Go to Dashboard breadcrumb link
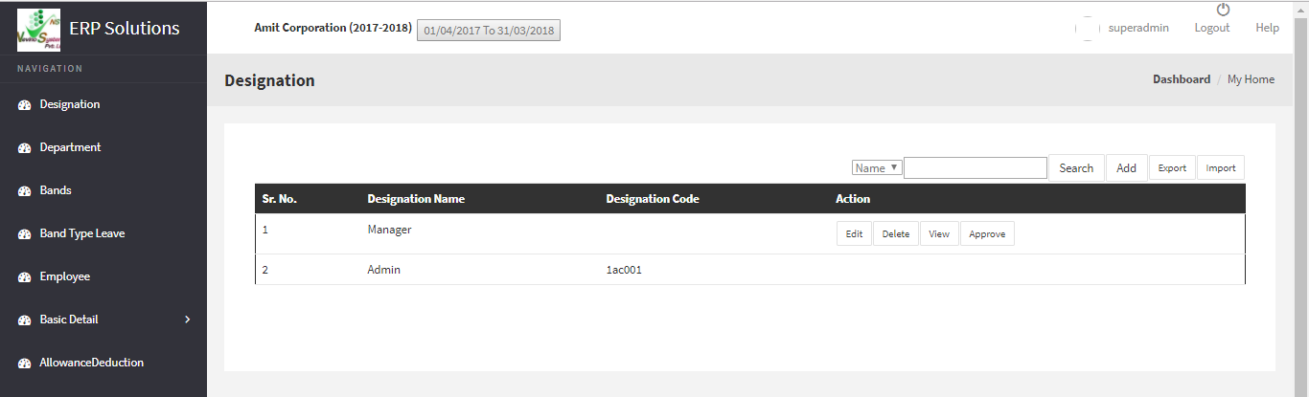The width and height of the screenshot is (1309, 397). pos(1181,80)
